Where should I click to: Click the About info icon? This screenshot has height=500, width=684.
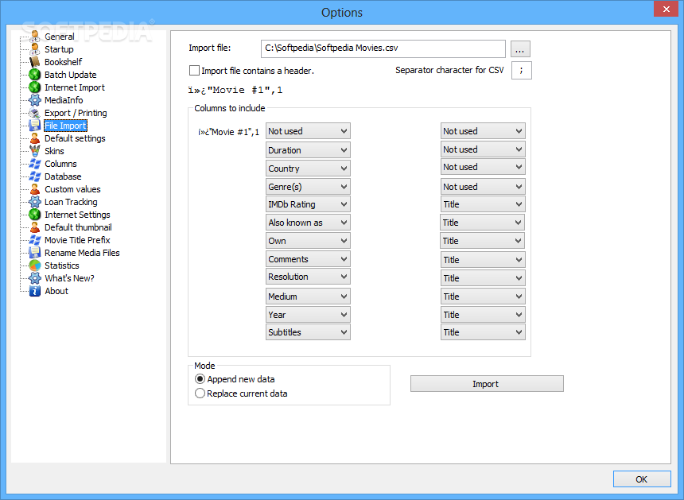(x=35, y=291)
